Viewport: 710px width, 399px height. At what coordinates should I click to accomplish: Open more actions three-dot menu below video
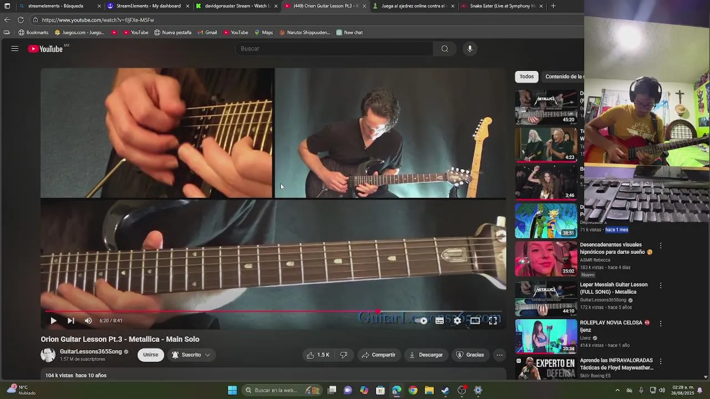pos(499,355)
